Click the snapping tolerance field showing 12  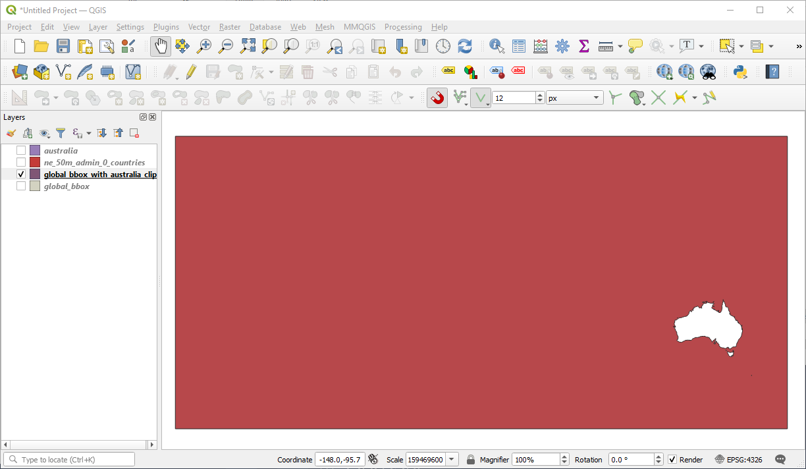[x=514, y=98]
